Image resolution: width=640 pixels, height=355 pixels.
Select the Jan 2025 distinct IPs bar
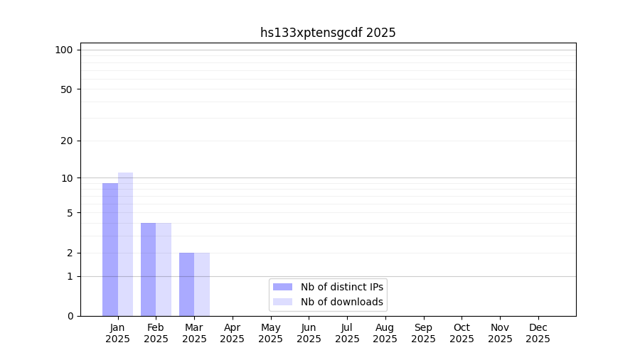coord(110,249)
